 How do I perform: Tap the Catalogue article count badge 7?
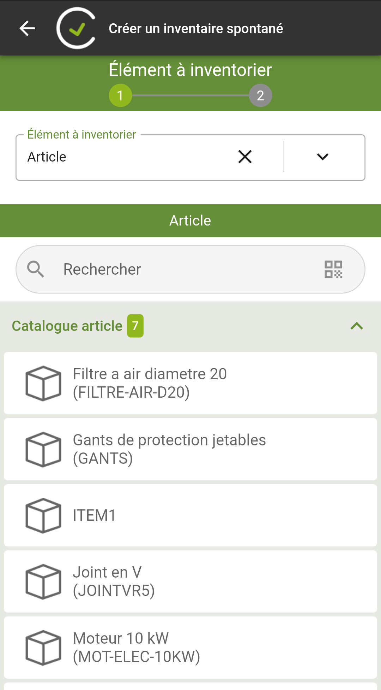pos(135,326)
